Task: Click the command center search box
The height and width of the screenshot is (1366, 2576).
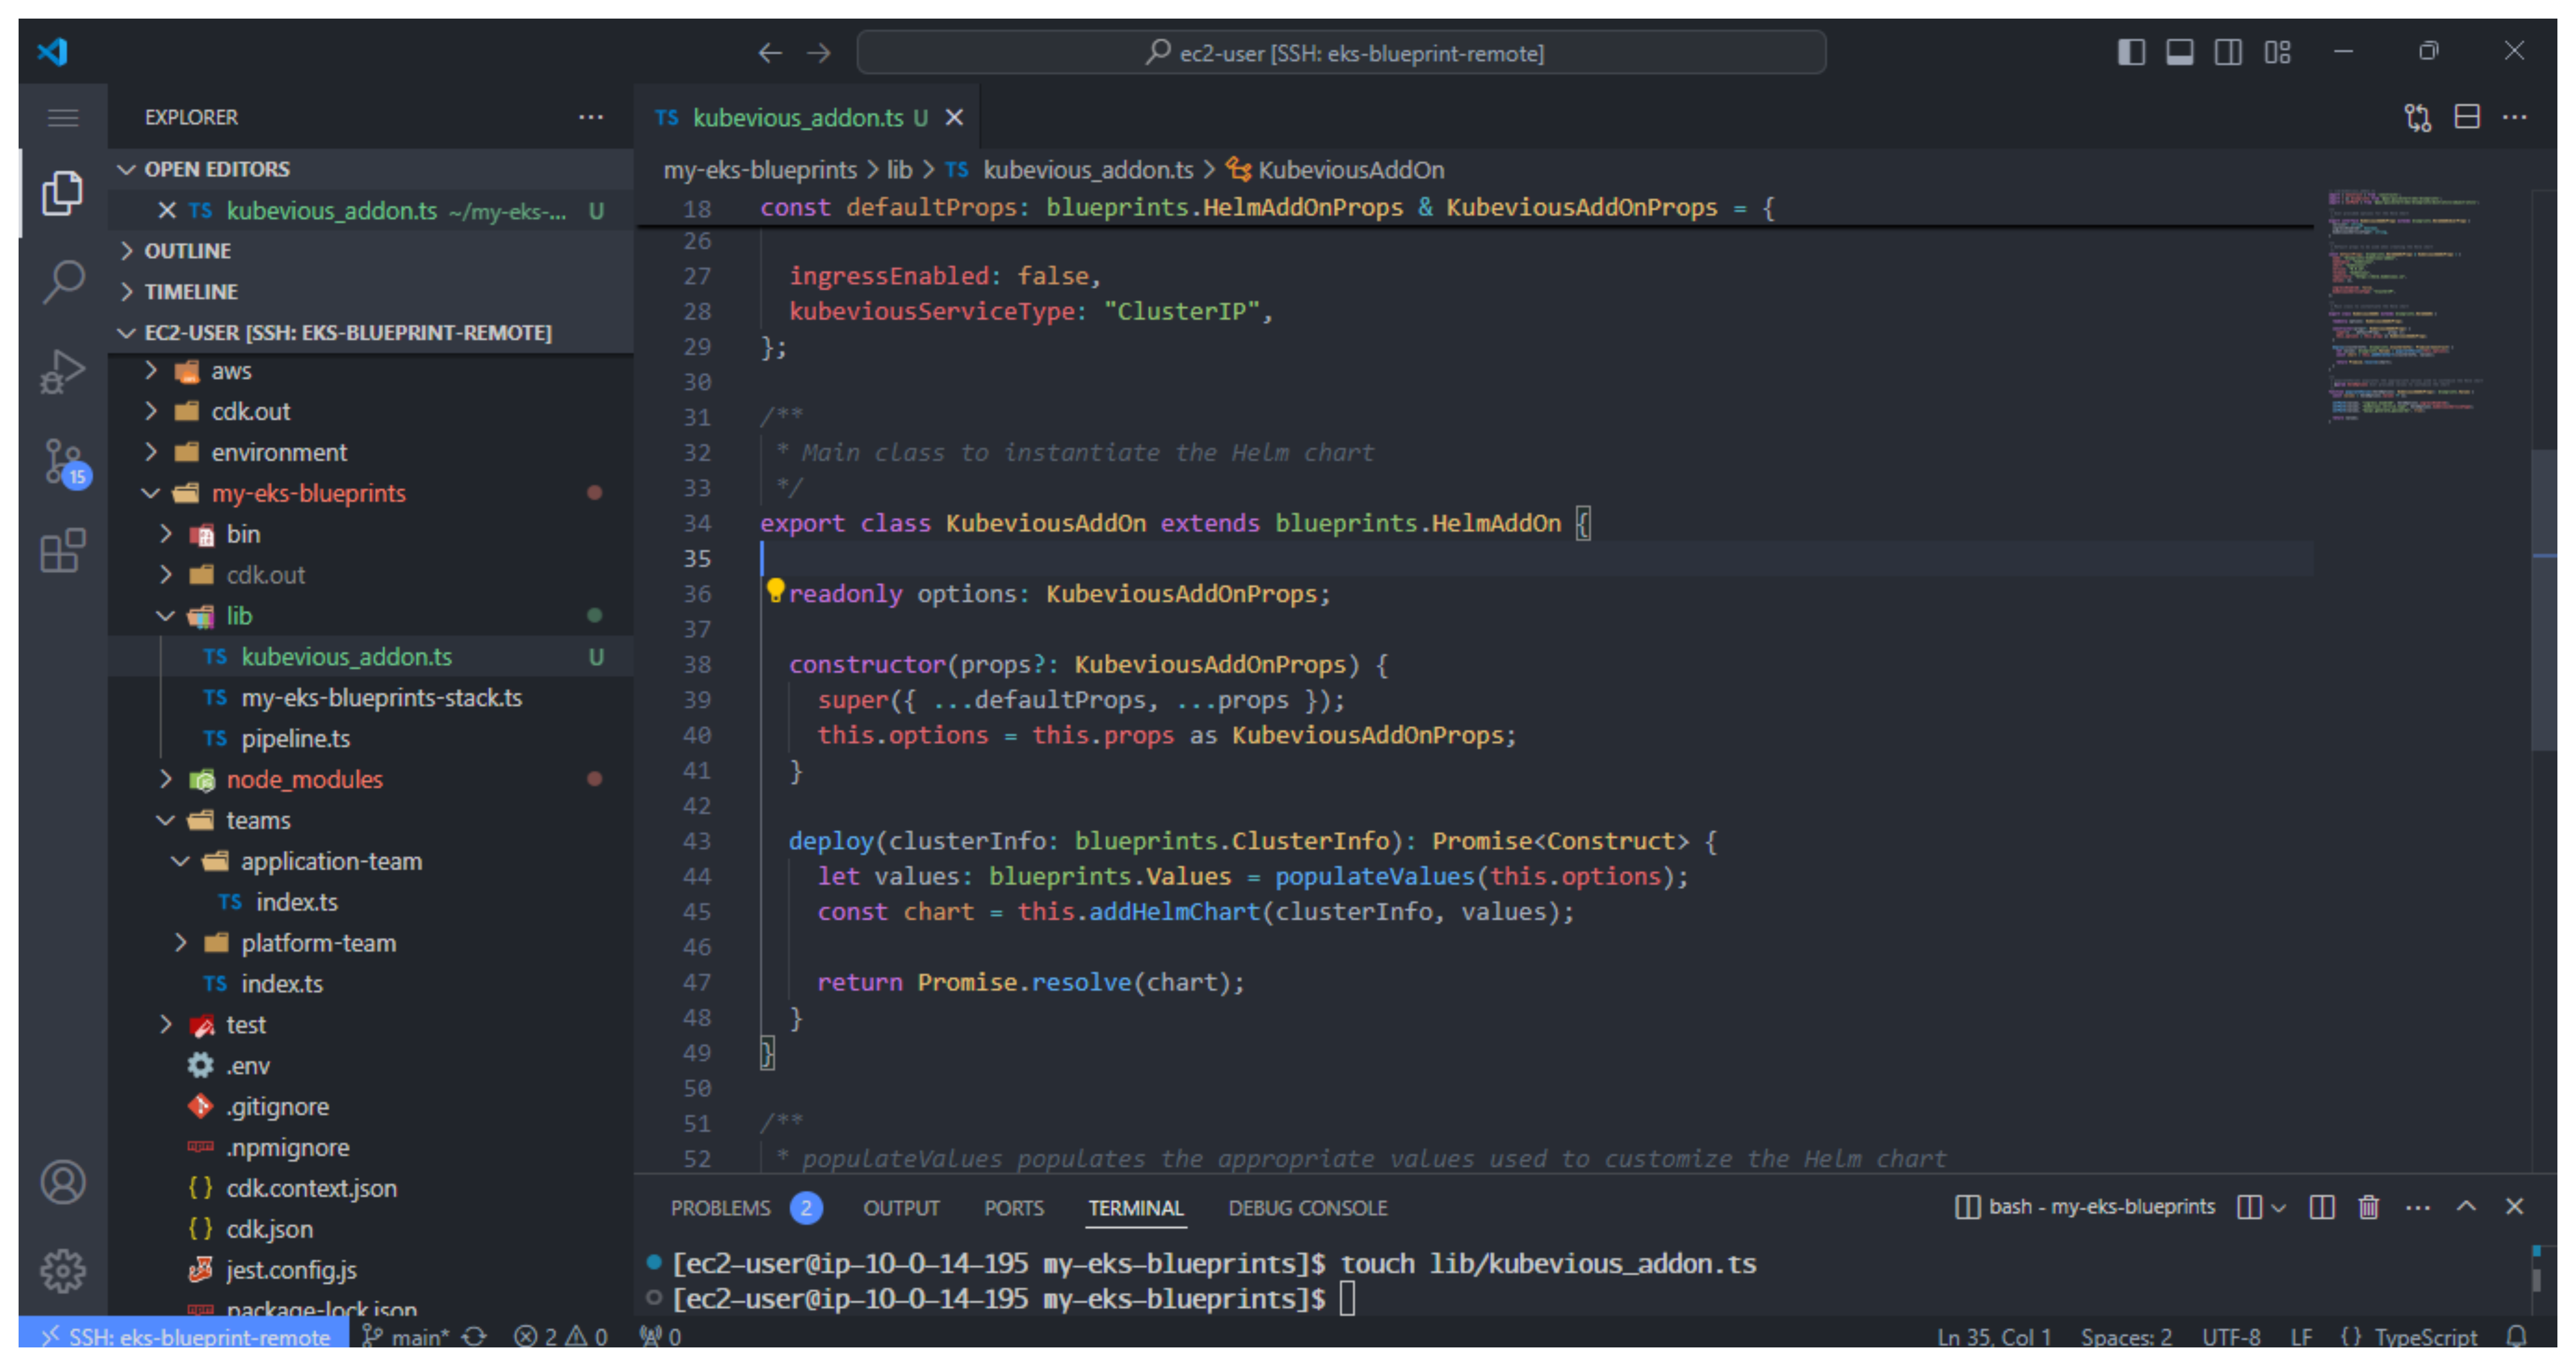Action: [x=1341, y=52]
